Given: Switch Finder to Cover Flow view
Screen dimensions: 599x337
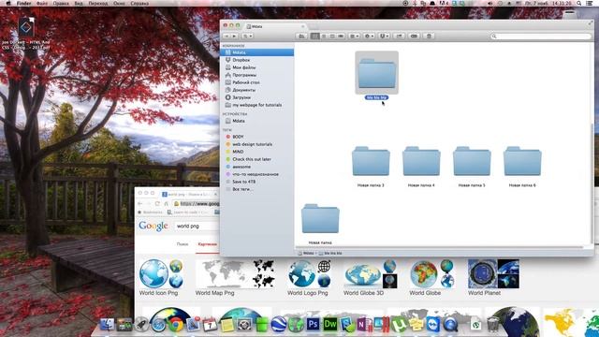Looking at the screenshot, I should pos(341,36).
